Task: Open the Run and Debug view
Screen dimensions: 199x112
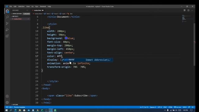Action: 7,30
